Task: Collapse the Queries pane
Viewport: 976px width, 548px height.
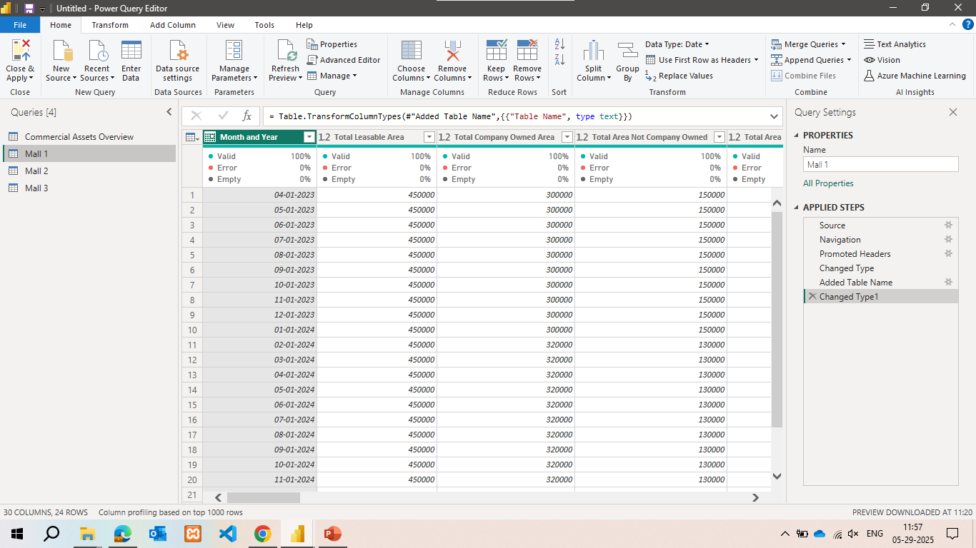Action: pos(169,112)
